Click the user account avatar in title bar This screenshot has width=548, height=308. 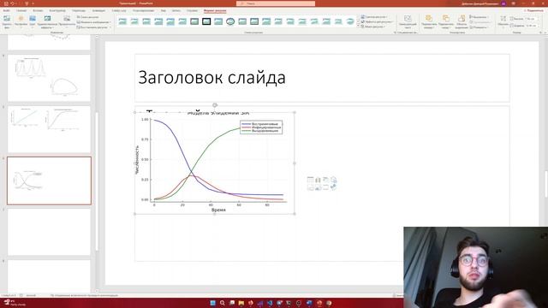point(503,3)
